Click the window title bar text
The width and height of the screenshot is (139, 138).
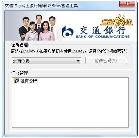pyautogui.click(x=41, y=5)
